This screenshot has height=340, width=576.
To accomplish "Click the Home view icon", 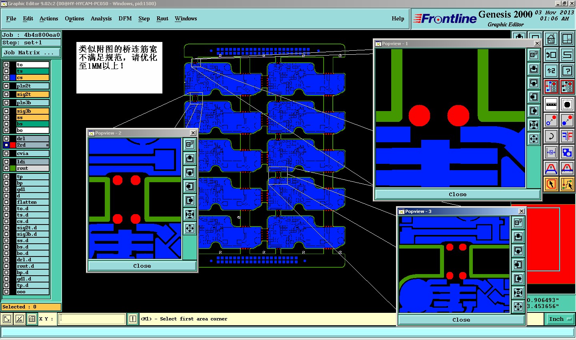I will click(551, 39).
